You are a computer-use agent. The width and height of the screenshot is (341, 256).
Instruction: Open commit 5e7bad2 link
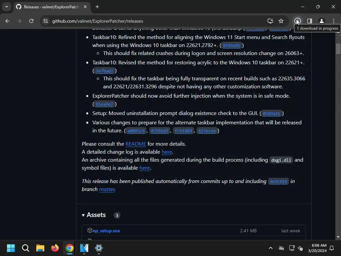pos(104,71)
